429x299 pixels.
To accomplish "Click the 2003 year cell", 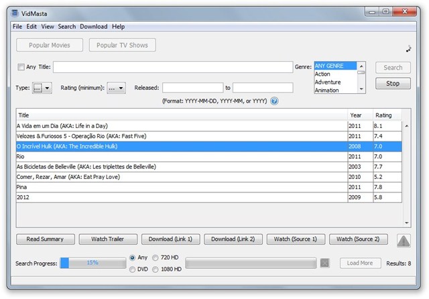I will pos(361,167).
